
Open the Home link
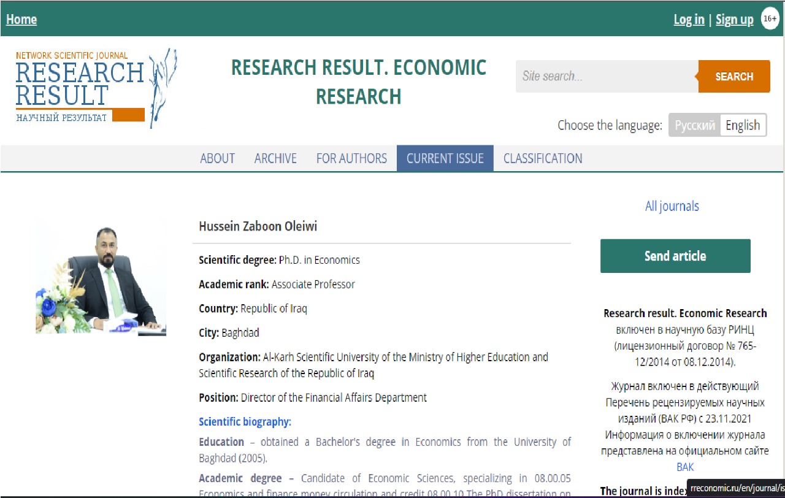[x=21, y=20]
